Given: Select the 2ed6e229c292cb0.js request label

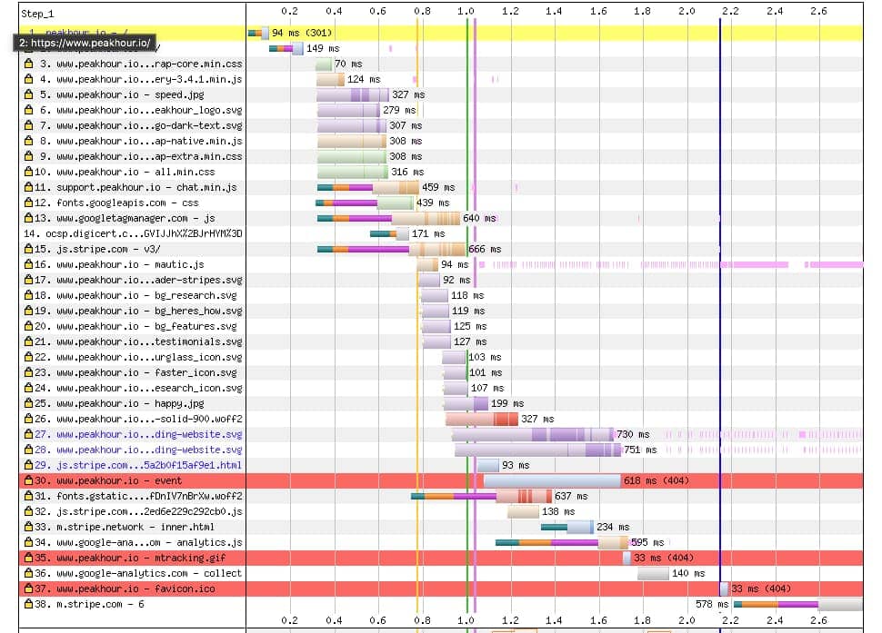Looking at the screenshot, I should click(x=138, y=511).
